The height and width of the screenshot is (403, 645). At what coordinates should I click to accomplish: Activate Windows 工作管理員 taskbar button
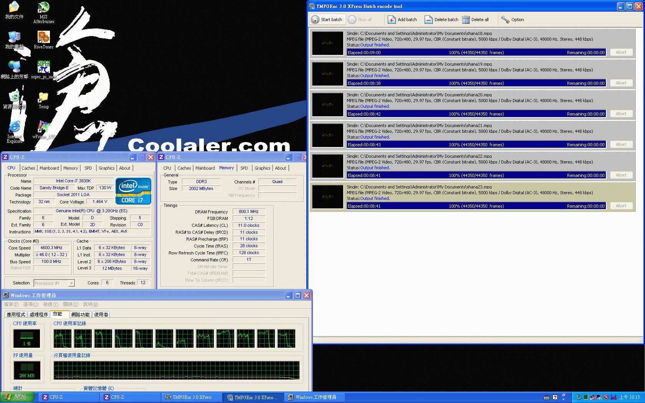click(314, 397)
